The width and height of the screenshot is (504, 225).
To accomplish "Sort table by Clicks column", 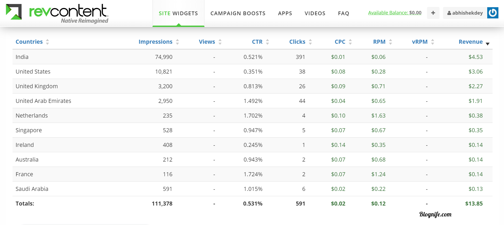I will 297,42.
